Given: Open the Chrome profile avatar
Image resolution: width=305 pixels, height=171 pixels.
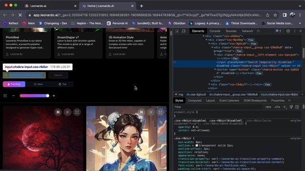Looking at the screenshot, I should point(292,15).
